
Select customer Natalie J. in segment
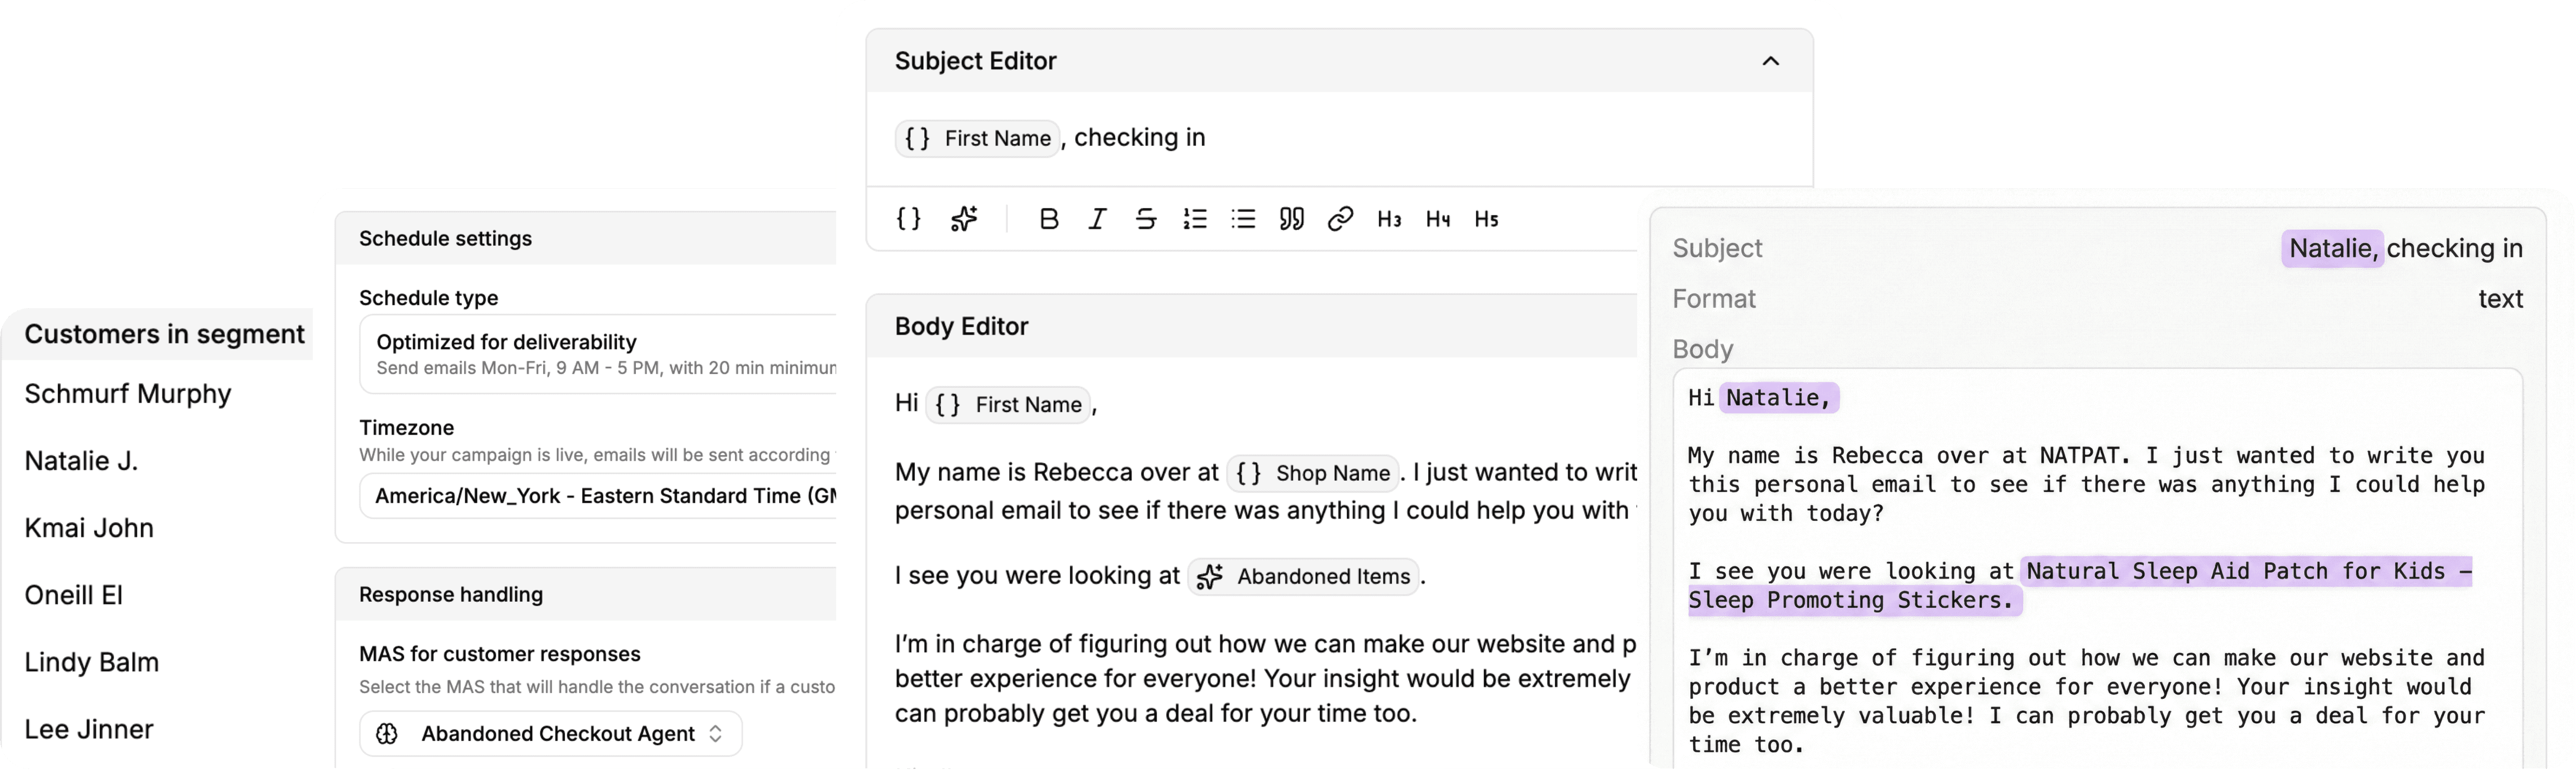tap(82, 461)
